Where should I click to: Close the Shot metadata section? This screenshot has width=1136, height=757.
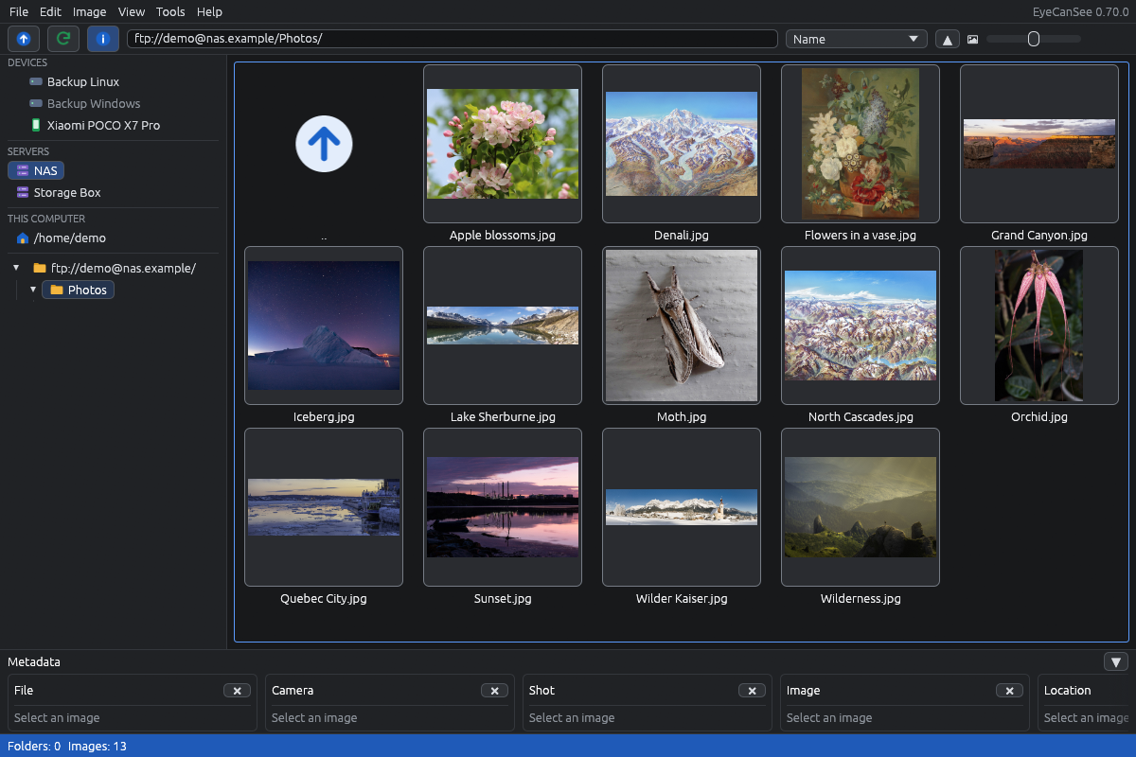point(752,691)
